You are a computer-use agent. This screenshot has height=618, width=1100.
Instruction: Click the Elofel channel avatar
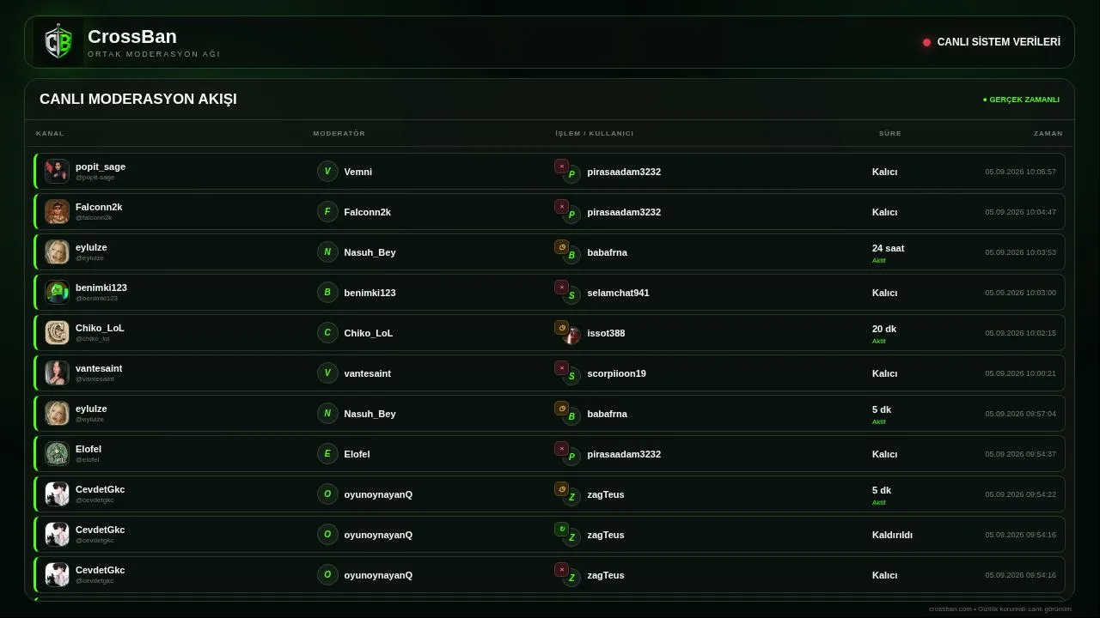(57, 453)
